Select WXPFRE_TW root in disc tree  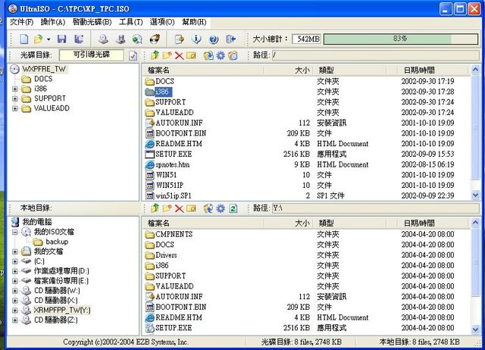[x=44, y=69]
